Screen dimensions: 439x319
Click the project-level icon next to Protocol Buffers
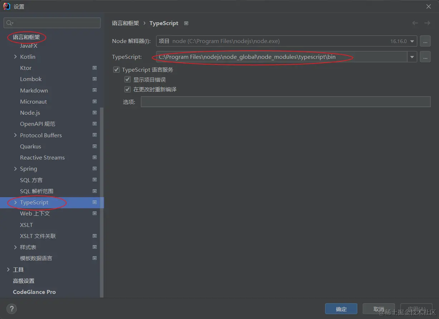tap(95, 135)
